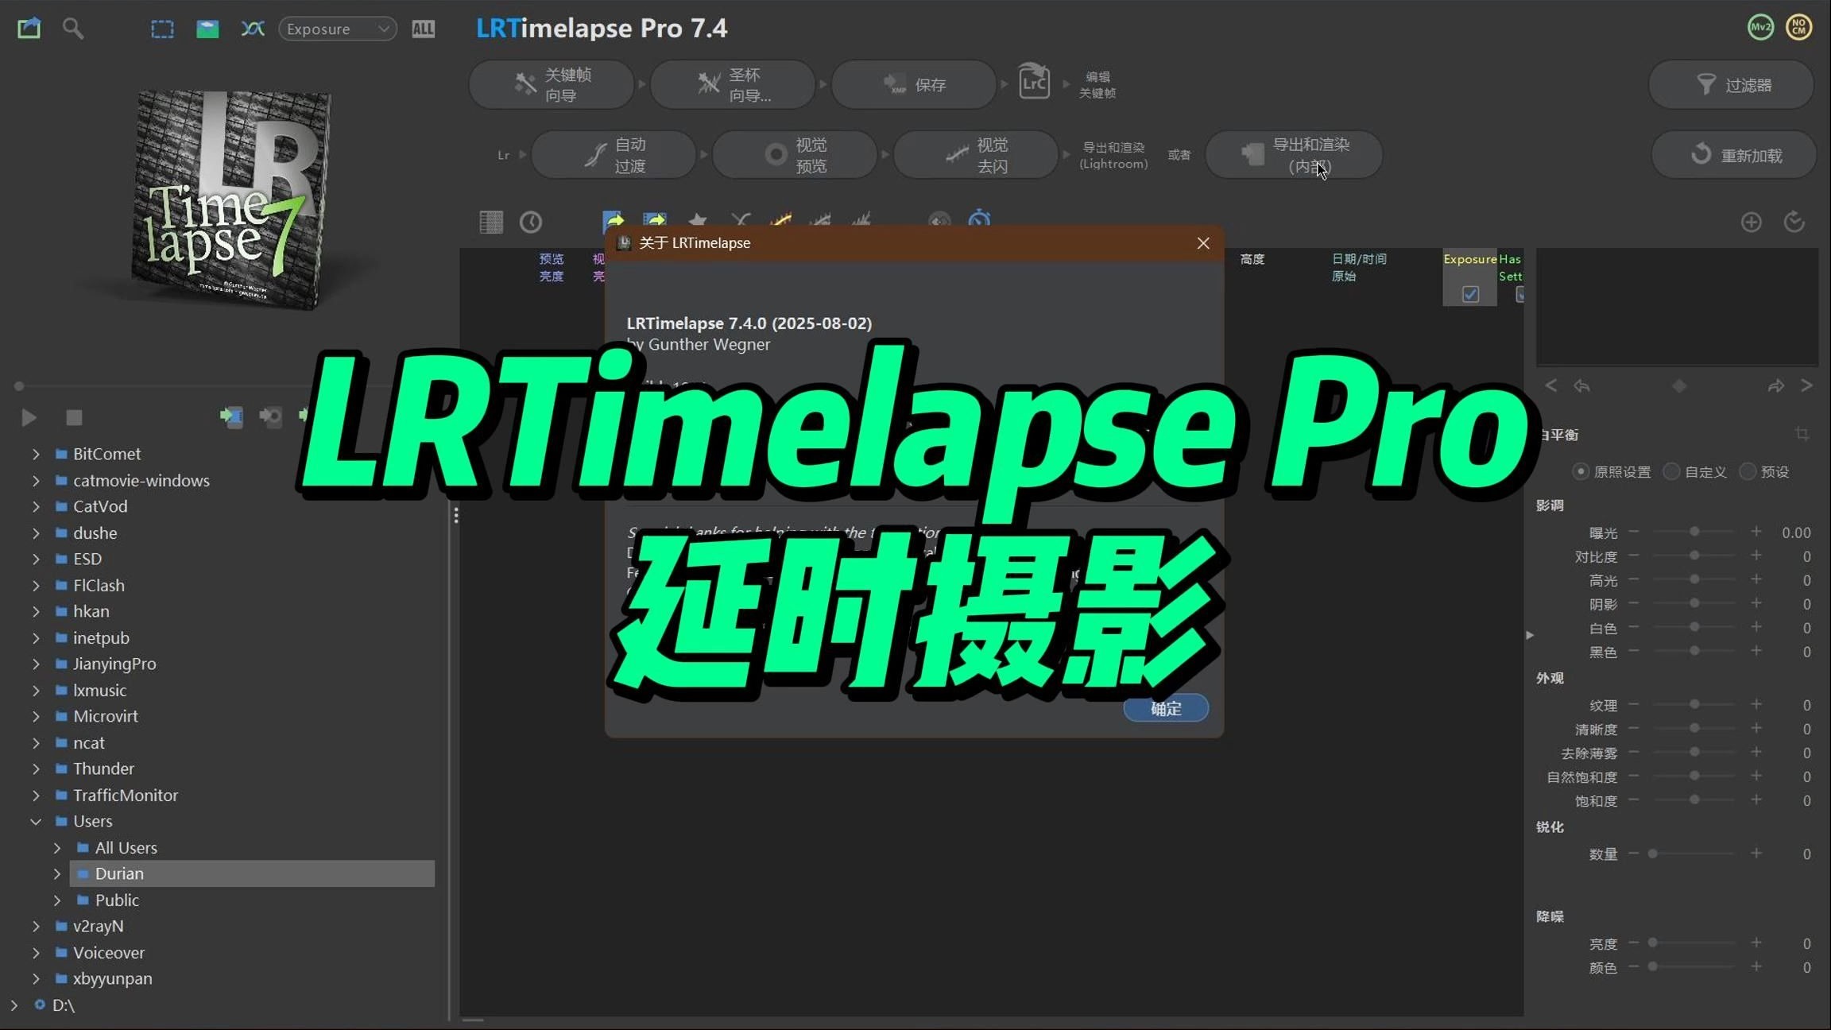Viewport: 1831px width, 1030px height.
Task: Click the 重新加载 reload button
Action: tap(1734, 155)
